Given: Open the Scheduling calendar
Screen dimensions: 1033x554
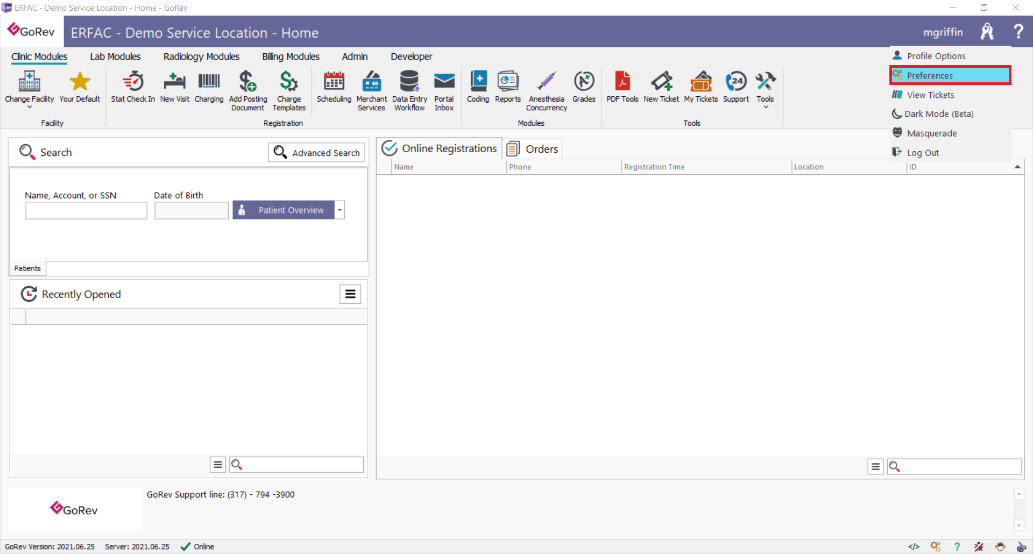Looking at the screenshot, I should coord(334,86).
